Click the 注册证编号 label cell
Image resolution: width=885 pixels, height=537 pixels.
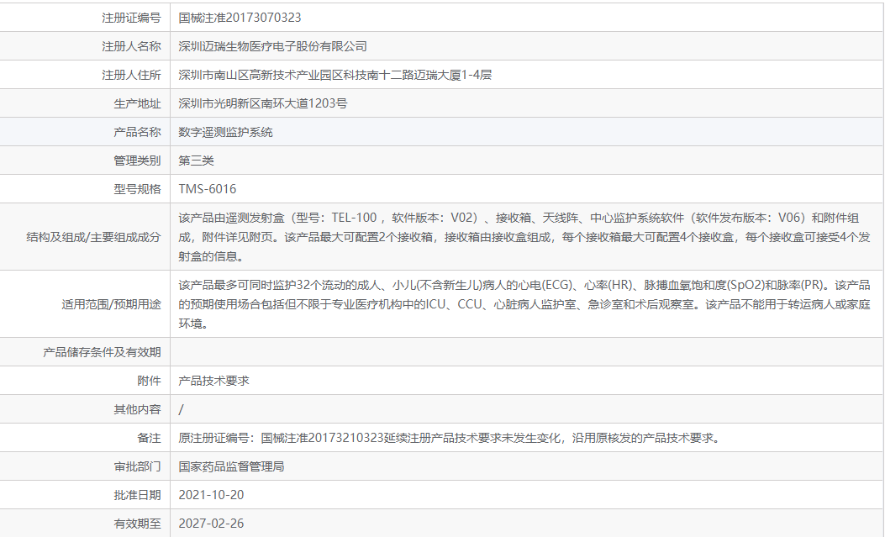point(85,18)
